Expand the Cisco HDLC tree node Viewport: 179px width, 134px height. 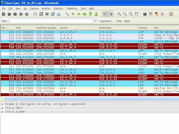[2, 108]
